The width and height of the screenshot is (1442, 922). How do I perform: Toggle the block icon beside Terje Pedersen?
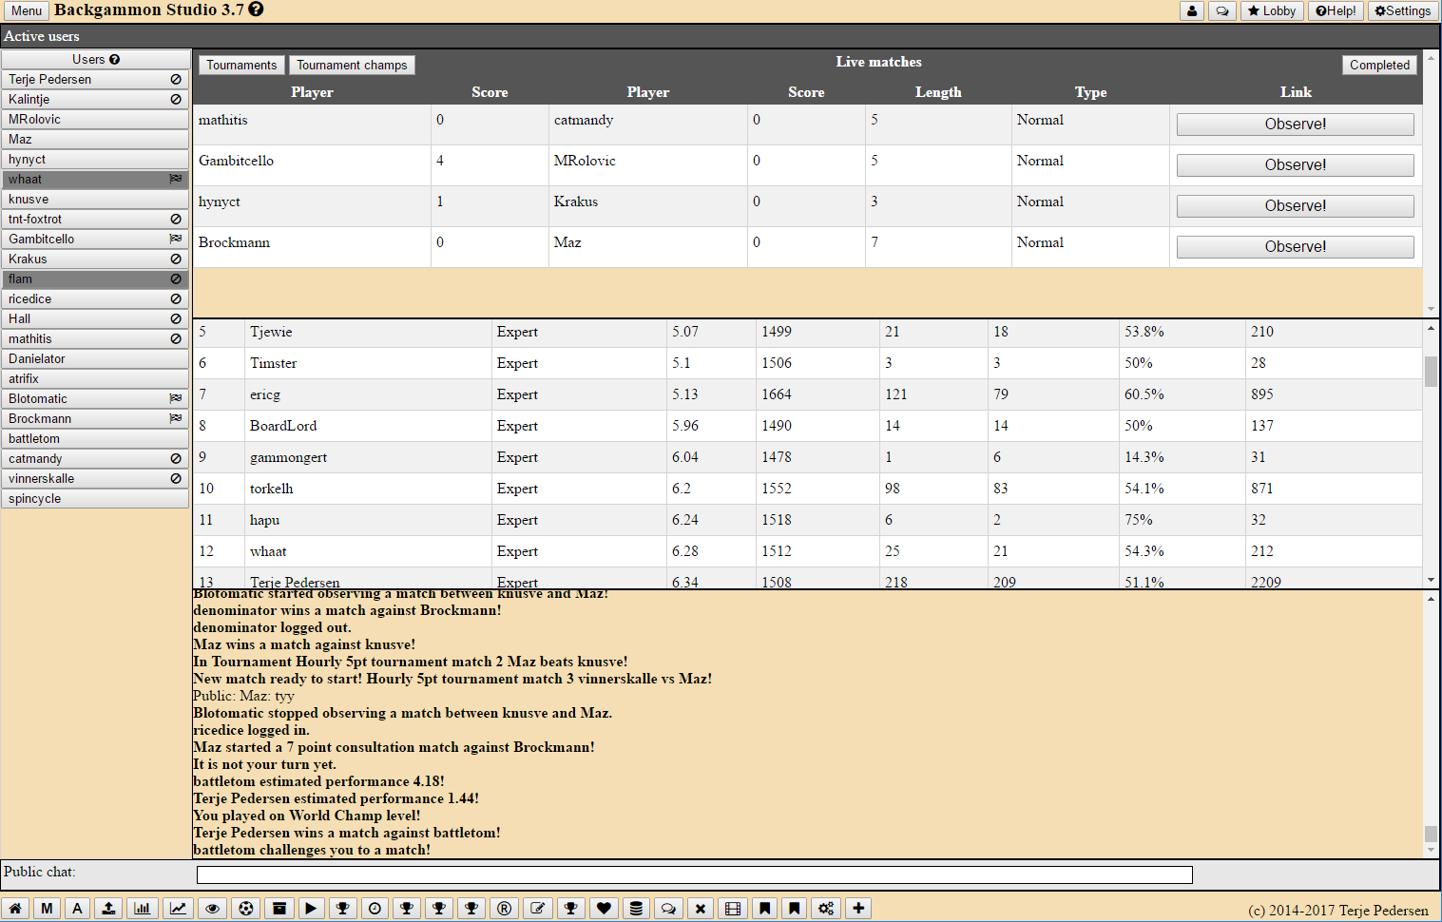pos(176,80)
